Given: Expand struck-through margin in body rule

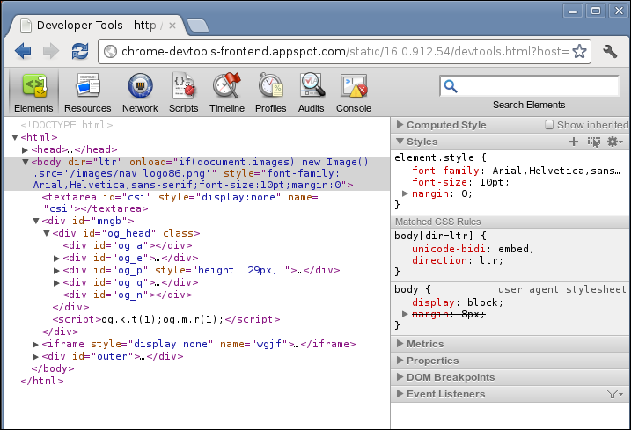Looking at the screenshot, I should coord(405,313).
